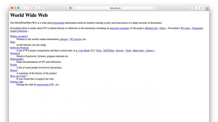The height and width of the screenshot is (122, 218).
Task: Open the anonymous FTP link
Action: point(45,85)
